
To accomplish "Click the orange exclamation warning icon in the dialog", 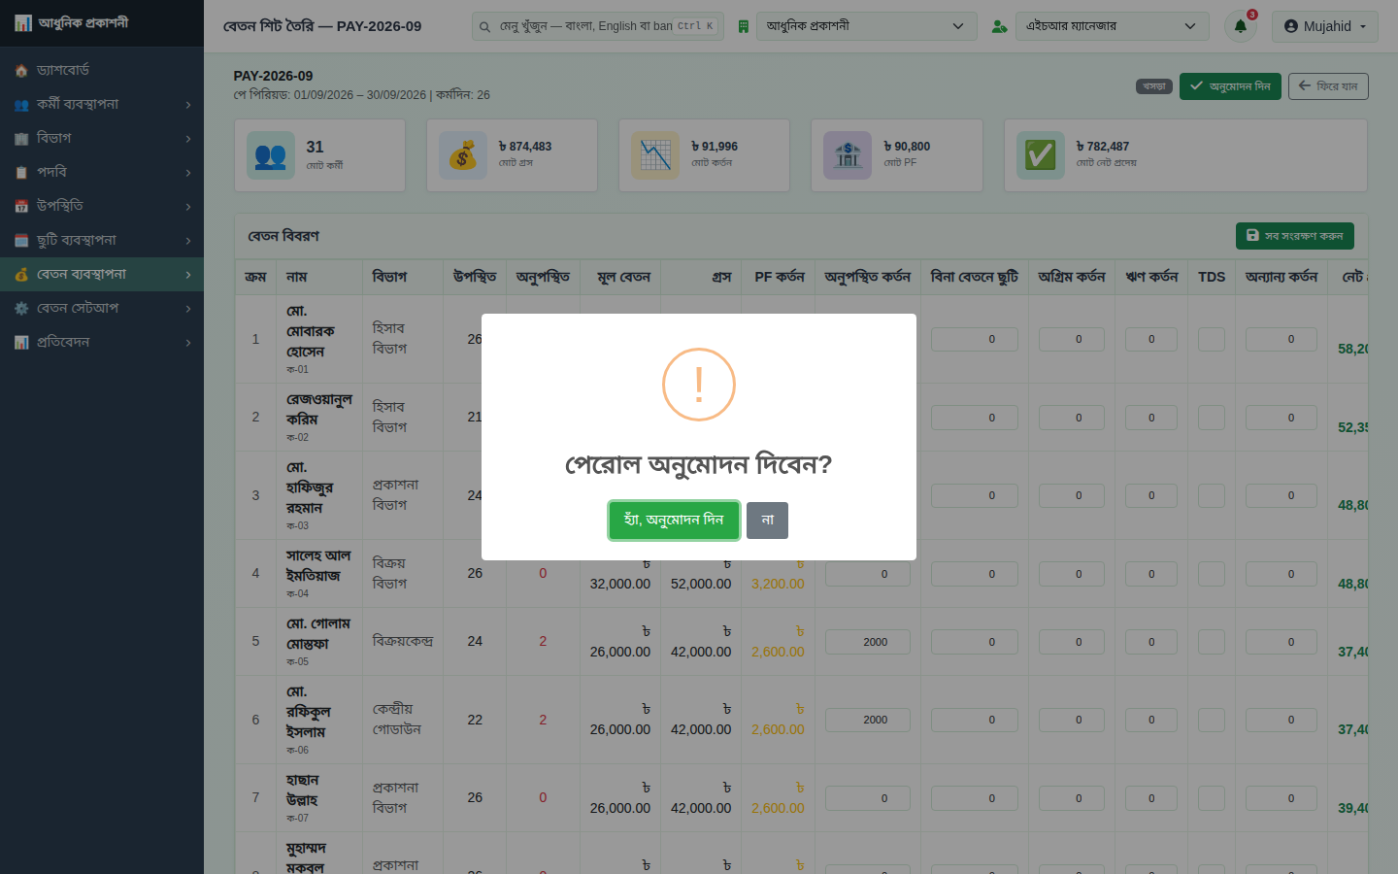I will 699,385.
